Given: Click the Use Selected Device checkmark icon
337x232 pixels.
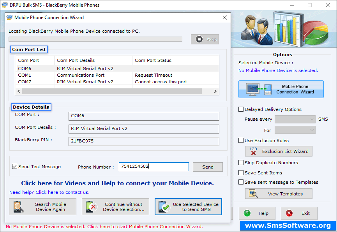Looking at the screenshot, I should (164, 207).
